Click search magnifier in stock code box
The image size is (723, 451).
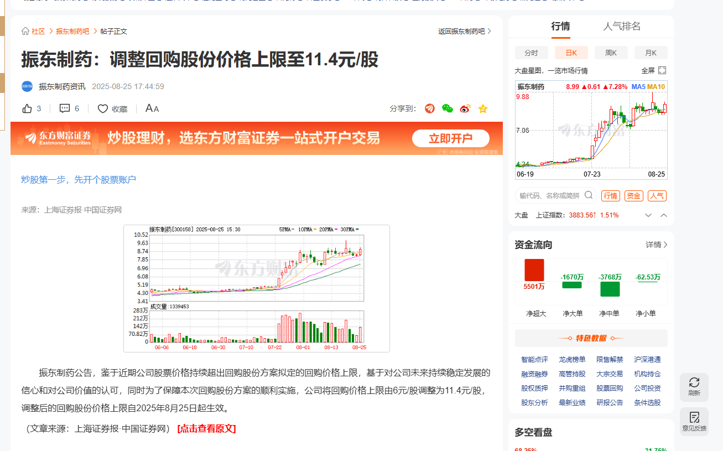(x=589, y=195)
